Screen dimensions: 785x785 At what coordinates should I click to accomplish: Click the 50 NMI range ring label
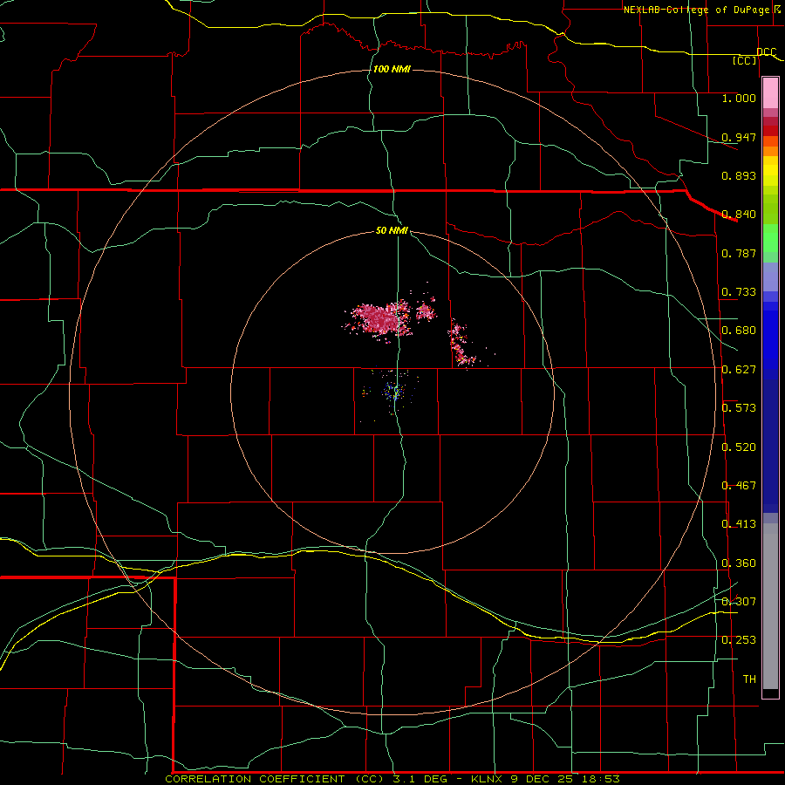pos(392,230)
